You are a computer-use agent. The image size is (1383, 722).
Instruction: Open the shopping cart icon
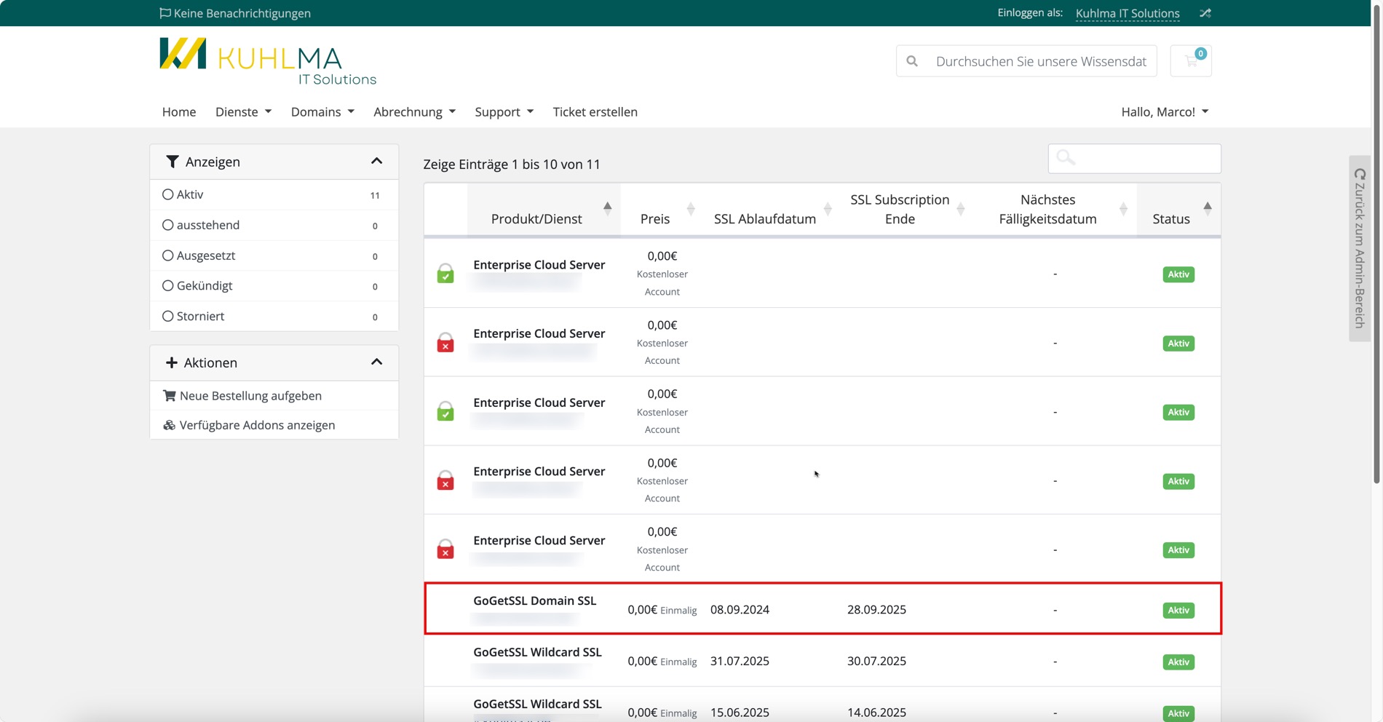tap(1191, 61)
